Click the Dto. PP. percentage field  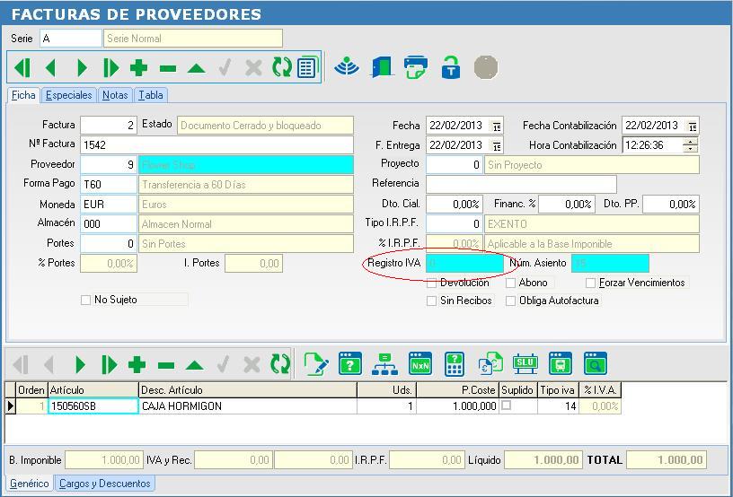click(671, 205)
